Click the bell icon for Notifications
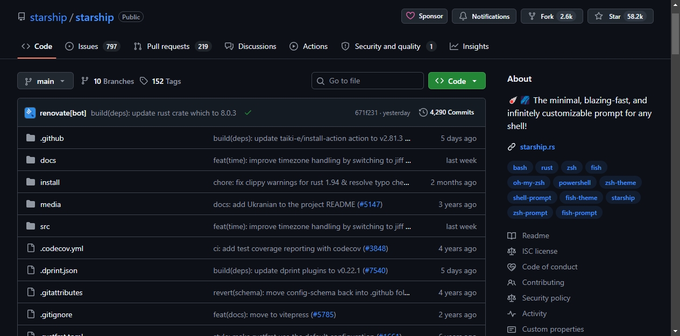680x336 pixels. point(463,16)
